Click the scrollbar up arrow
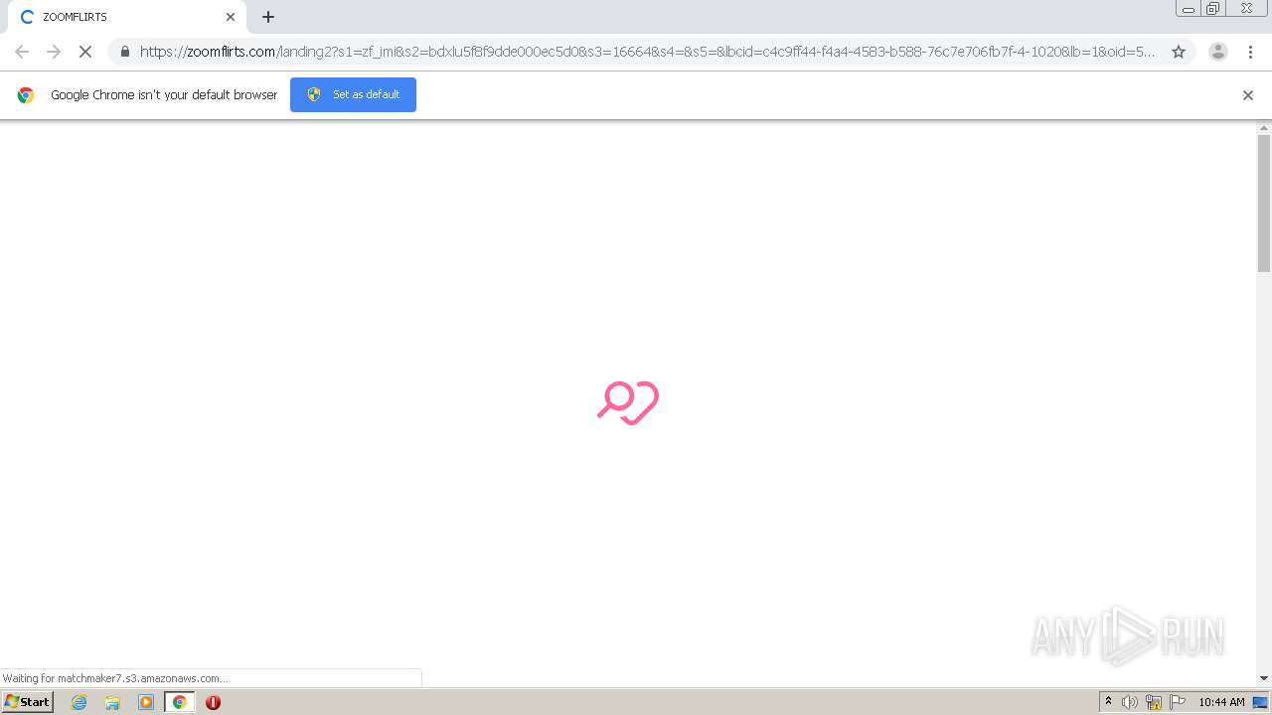The width and height of the screenshot is (1272, 715). tap(1264, 128)
